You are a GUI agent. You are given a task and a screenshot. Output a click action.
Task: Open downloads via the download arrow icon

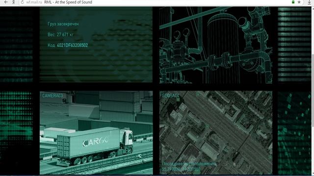click(310, 2)
